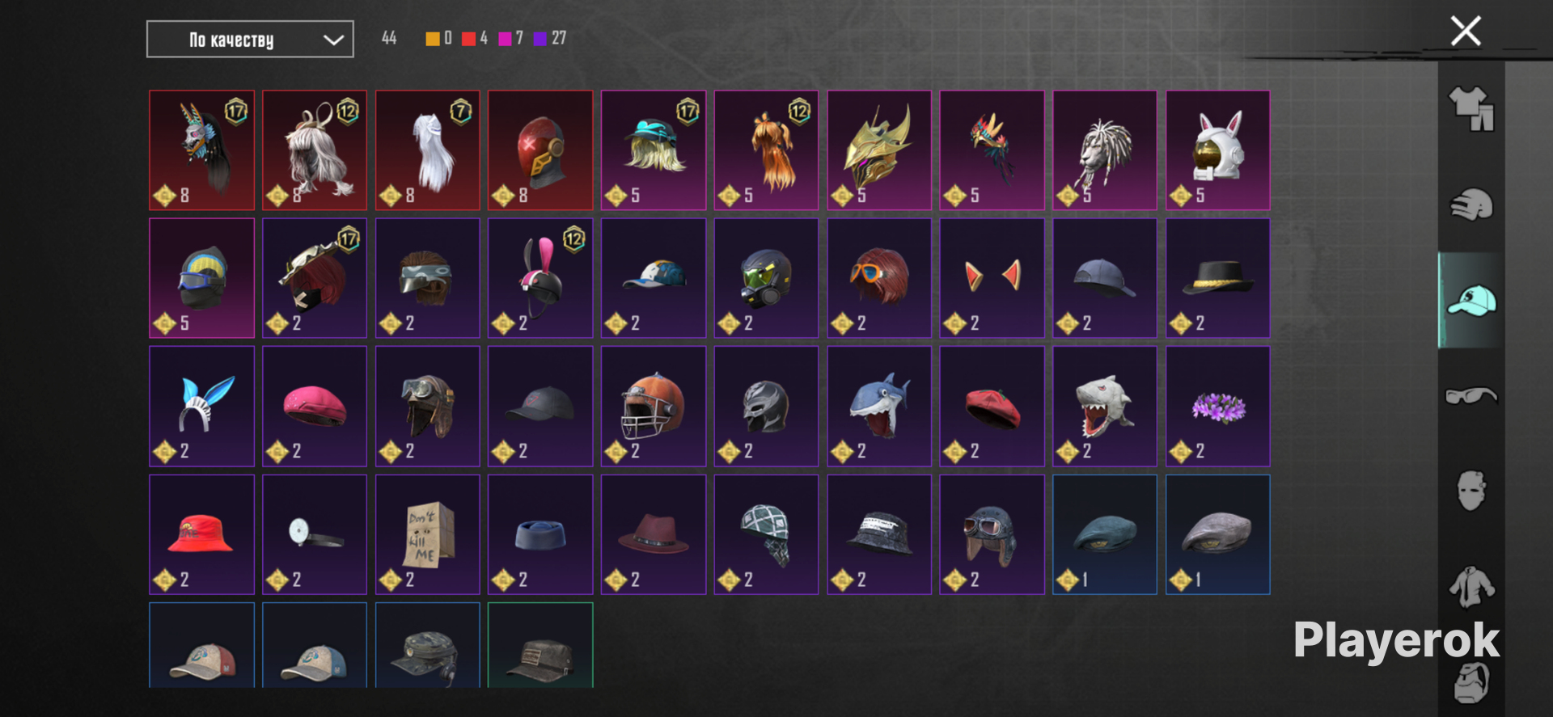Select the red bucket hat item
This screenshot has width=1553, height=717.
tap(201, 534)
